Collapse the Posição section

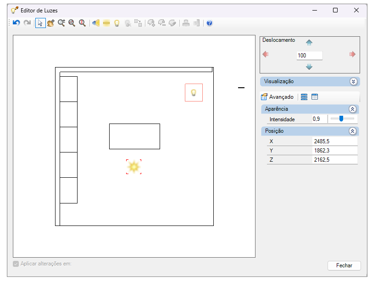tap(352, 131)
